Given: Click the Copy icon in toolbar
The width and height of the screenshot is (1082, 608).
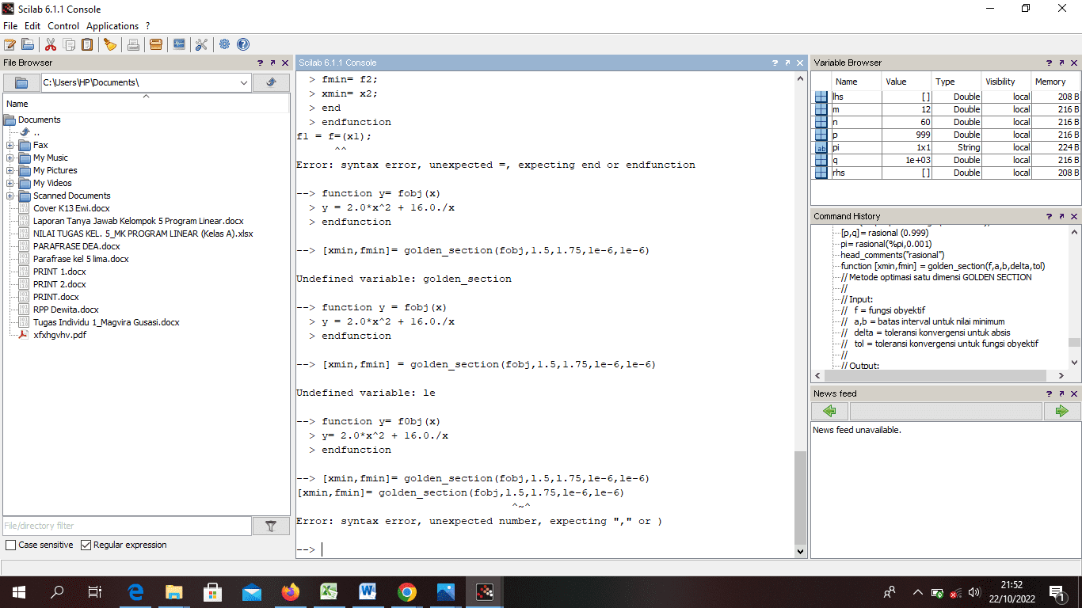Looking at the screenshot, I should pos(69,44).
